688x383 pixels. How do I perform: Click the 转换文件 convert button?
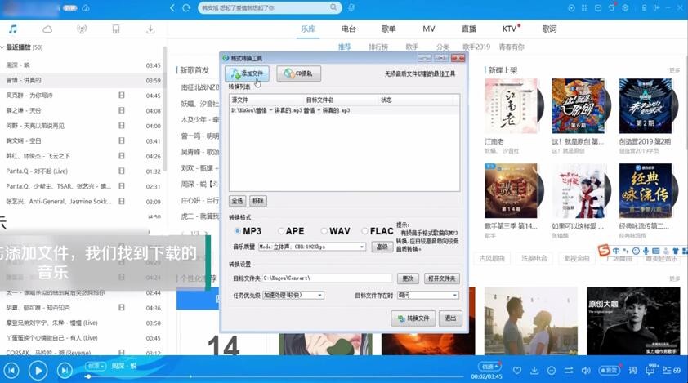[x=413, y=318]
